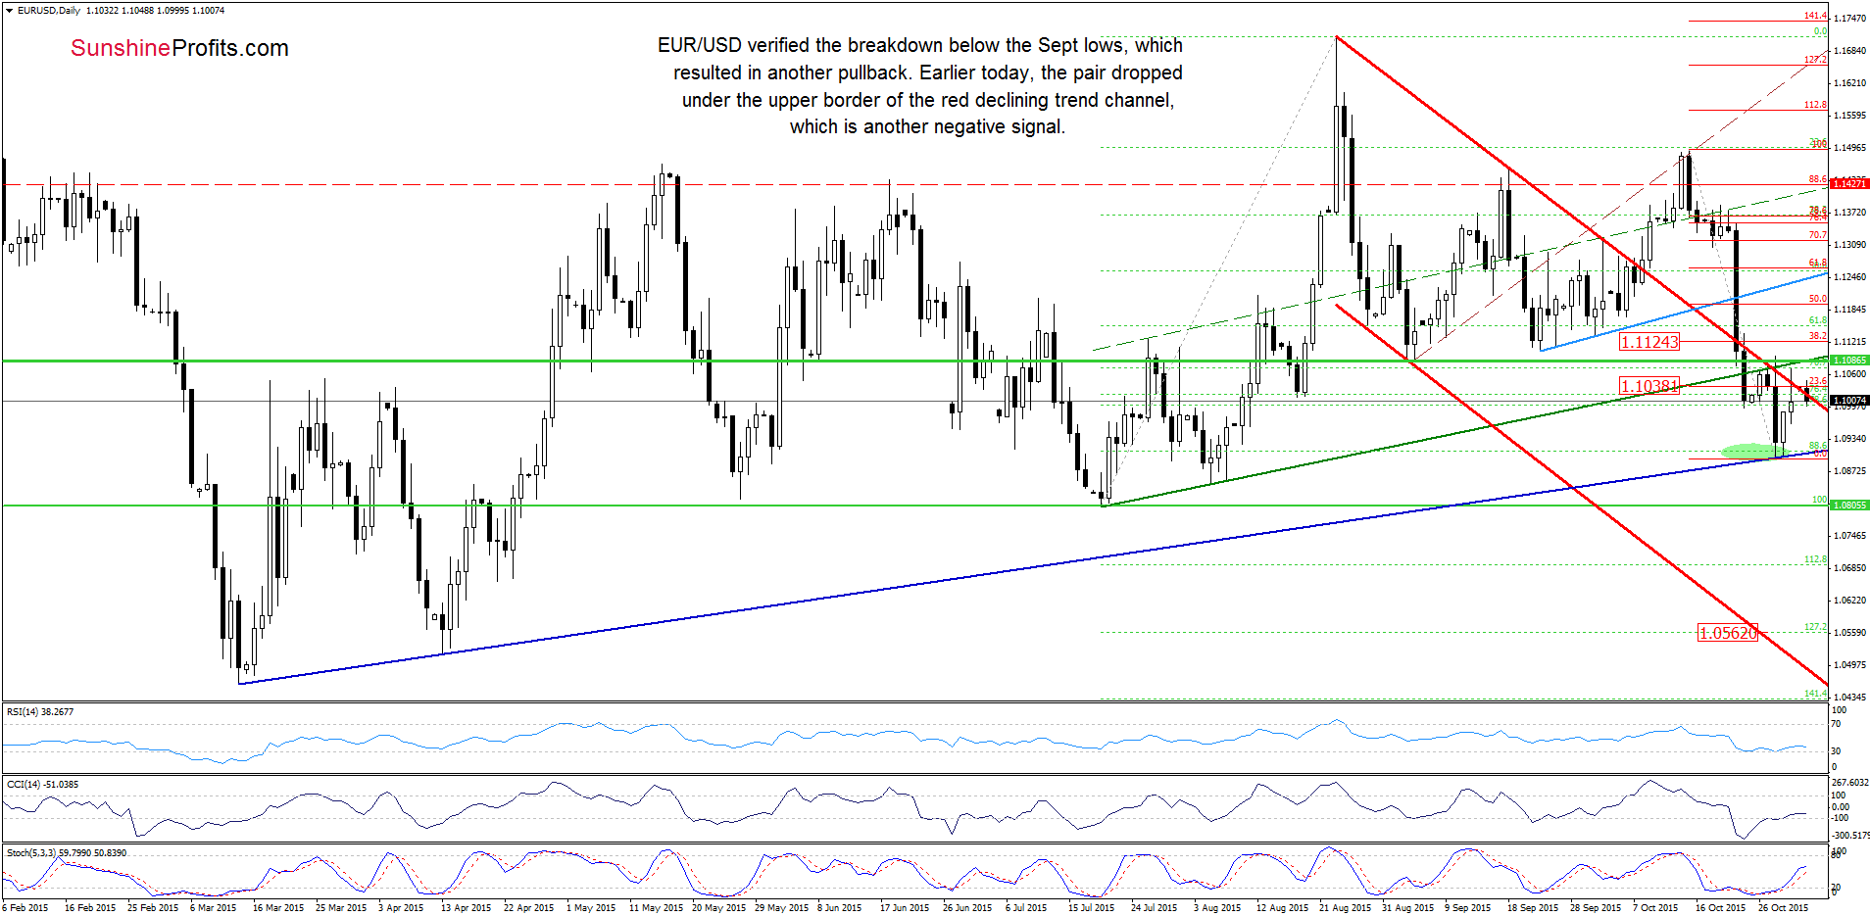Click the 31 Aug 2015 date label
The height and width of the screenshot is (916, 1870).
[1407, 907]
